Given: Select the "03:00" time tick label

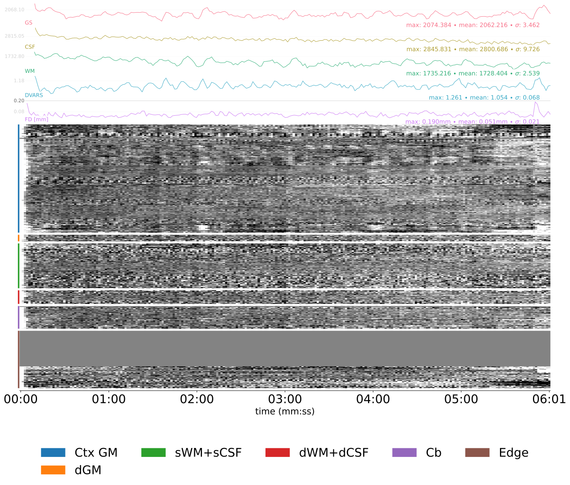Looking at the screenshot, I should tap(285, 399).
